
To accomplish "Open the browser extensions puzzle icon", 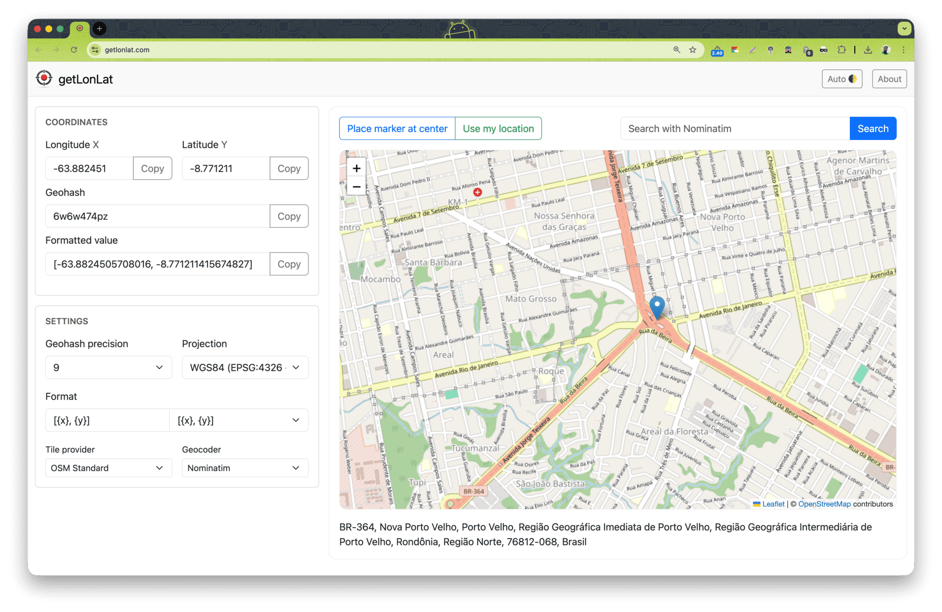I will [841, 50].
